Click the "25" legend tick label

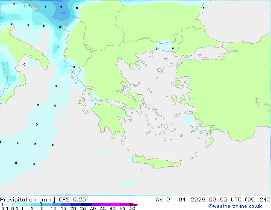(83, 208)
